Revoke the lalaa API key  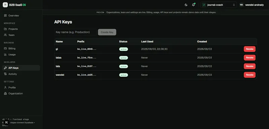pyautogui.click(x=249, y=58)
